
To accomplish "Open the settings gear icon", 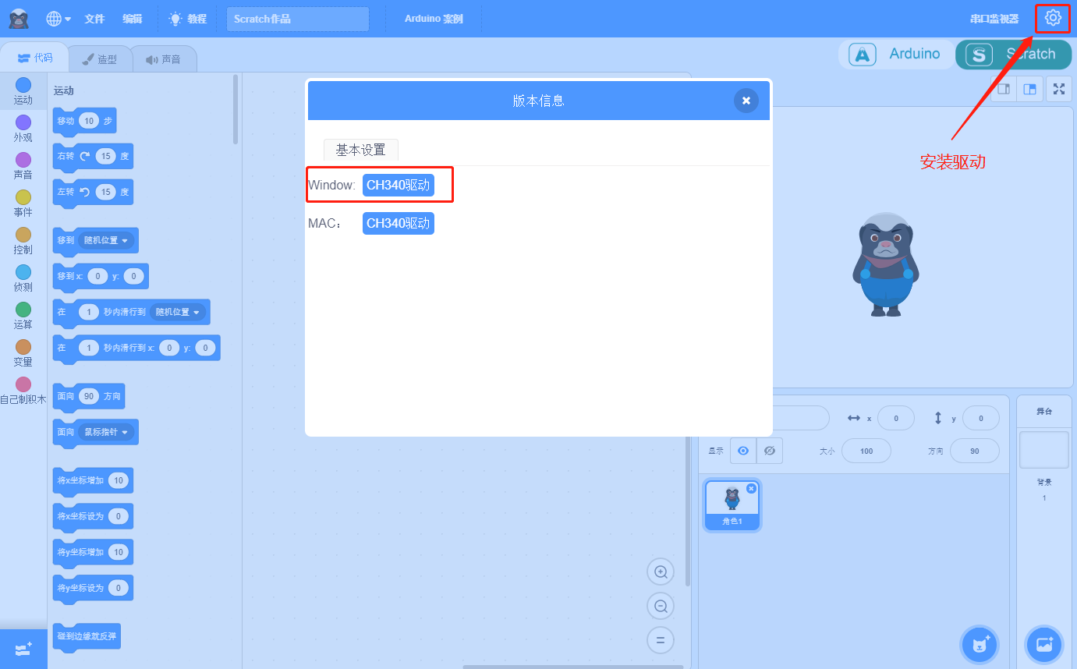I will point(1053,17).
